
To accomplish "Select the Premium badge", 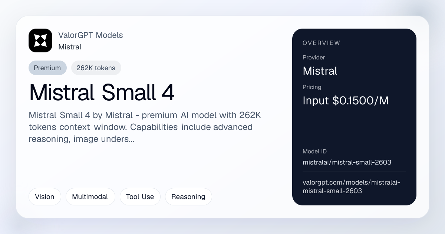I will pos(47,68).
